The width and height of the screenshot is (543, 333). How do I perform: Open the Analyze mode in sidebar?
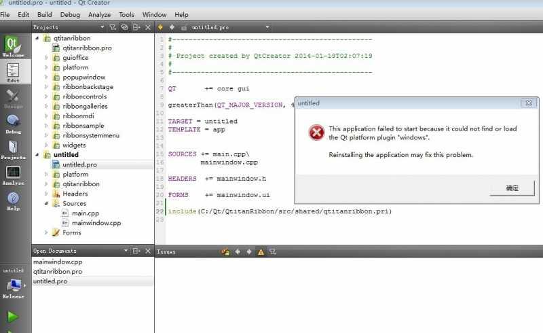point(14,175)
